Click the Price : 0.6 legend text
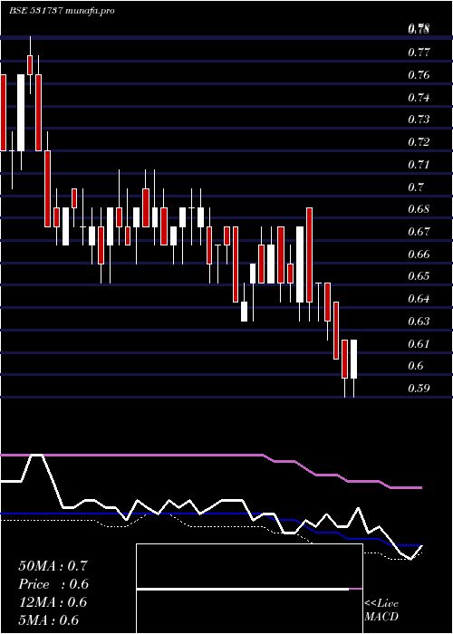The height and width of the screenshot is (634, 453). coord(53,584)
